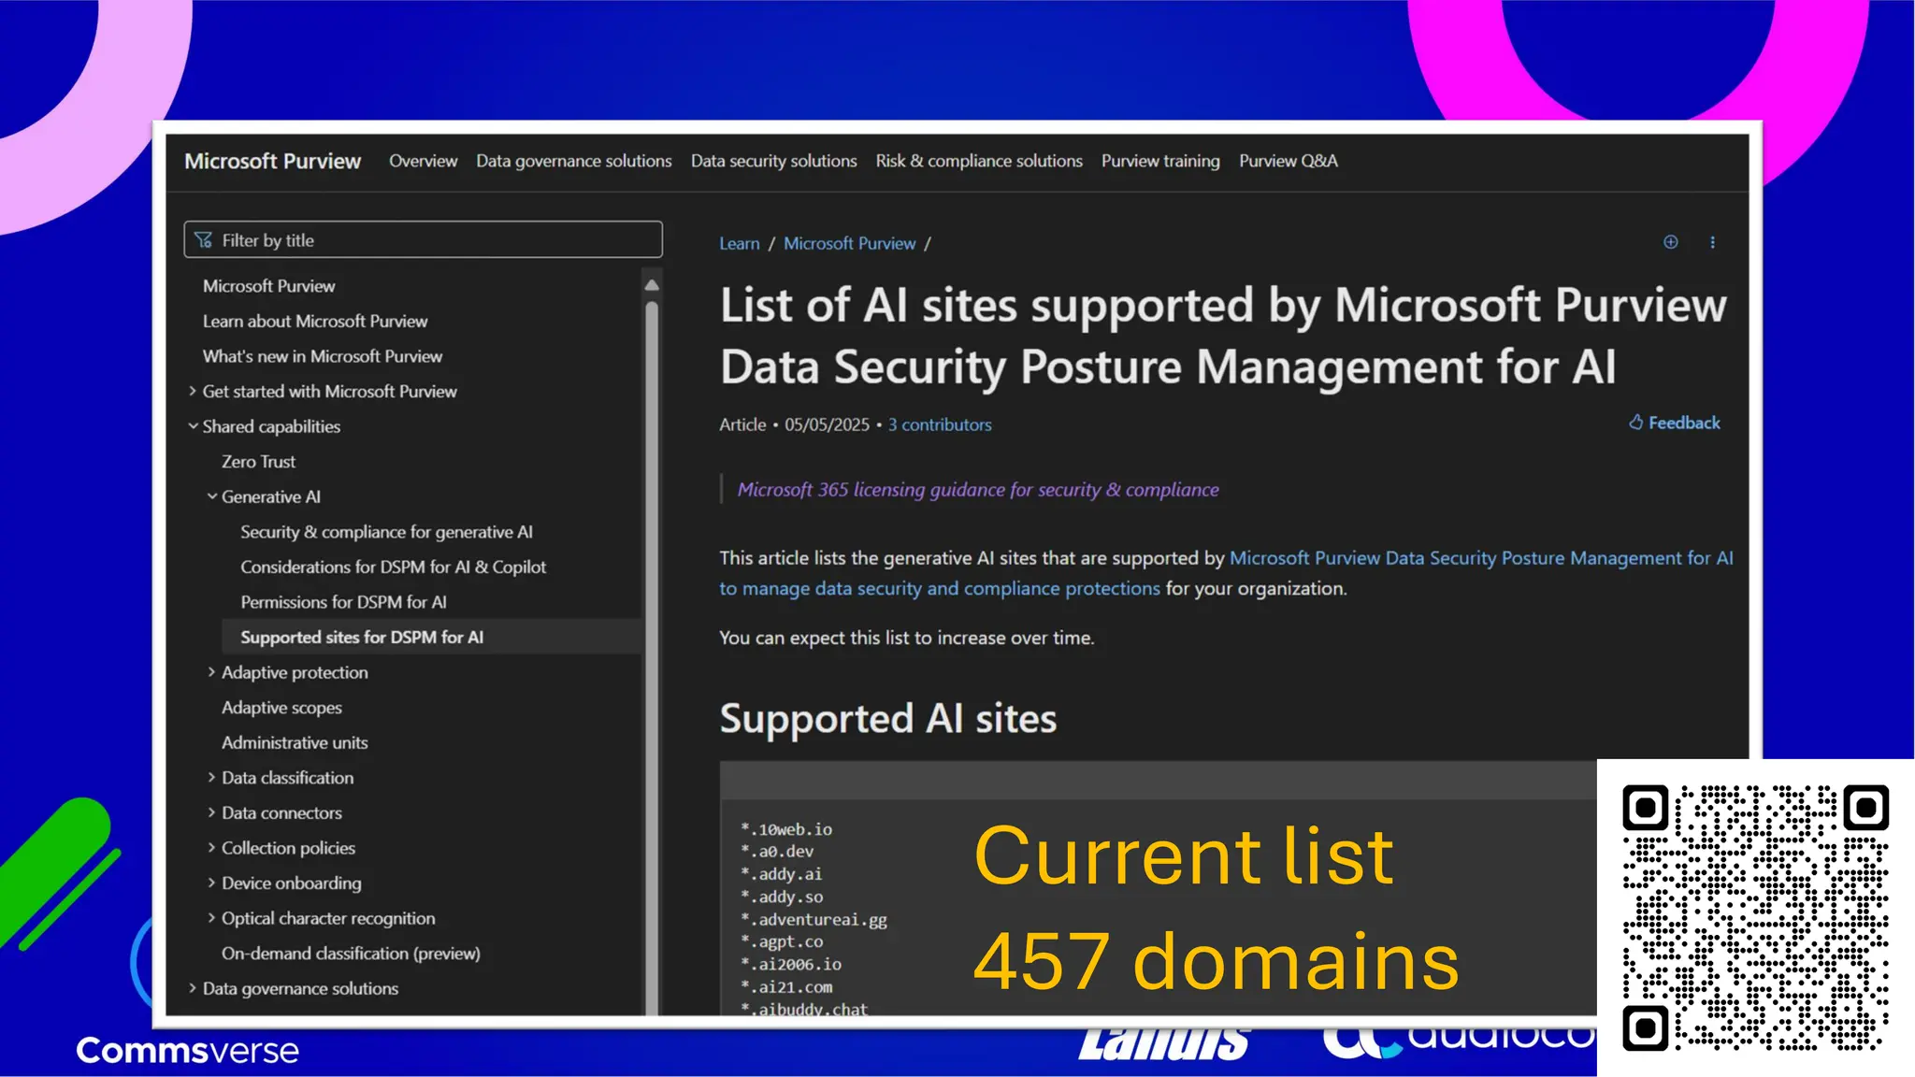Expand the Data connectors chevron
The height and width of the screenshot is (1077, 1915).
[x=211, y=812]
